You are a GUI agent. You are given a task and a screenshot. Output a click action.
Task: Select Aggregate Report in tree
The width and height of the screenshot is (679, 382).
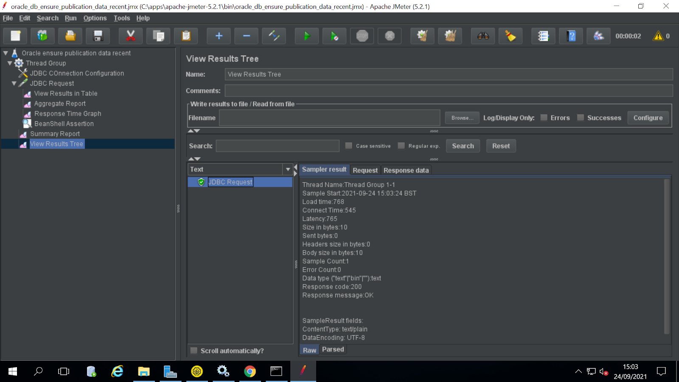pyautogui.click(x=60, y=104)
